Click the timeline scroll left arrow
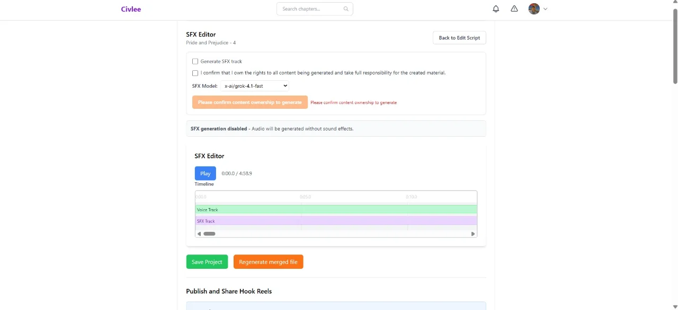678x310 pixels. tap(199, 233)
